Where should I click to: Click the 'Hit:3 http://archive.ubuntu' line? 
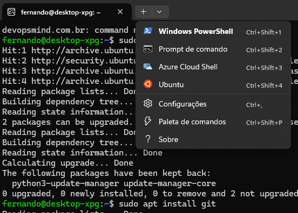[x=69, y=71]
